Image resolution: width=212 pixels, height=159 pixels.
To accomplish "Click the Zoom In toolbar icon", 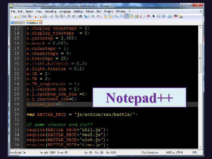I will [93, 16].
